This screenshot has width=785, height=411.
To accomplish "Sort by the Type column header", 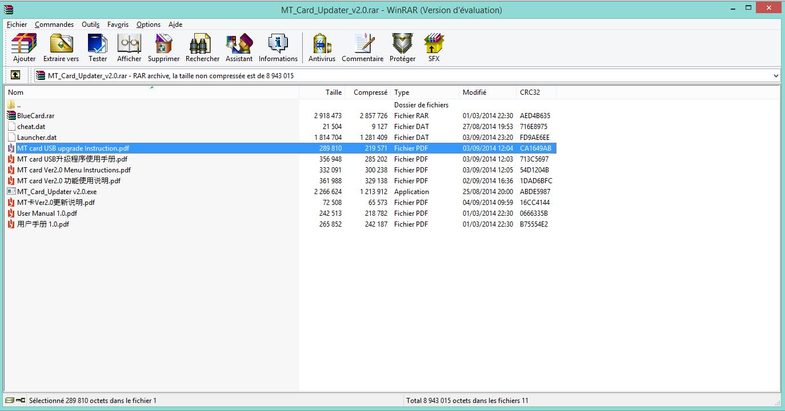I will [x=425, y=92].
